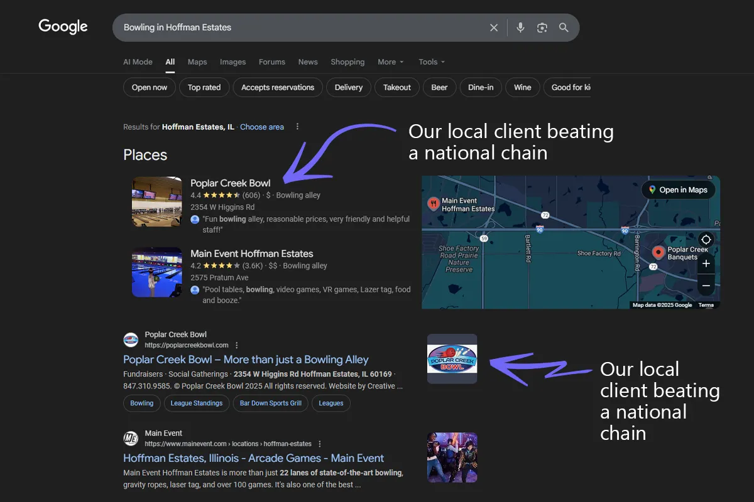
Task: Zoom in on the map
Action: (706, 264)
